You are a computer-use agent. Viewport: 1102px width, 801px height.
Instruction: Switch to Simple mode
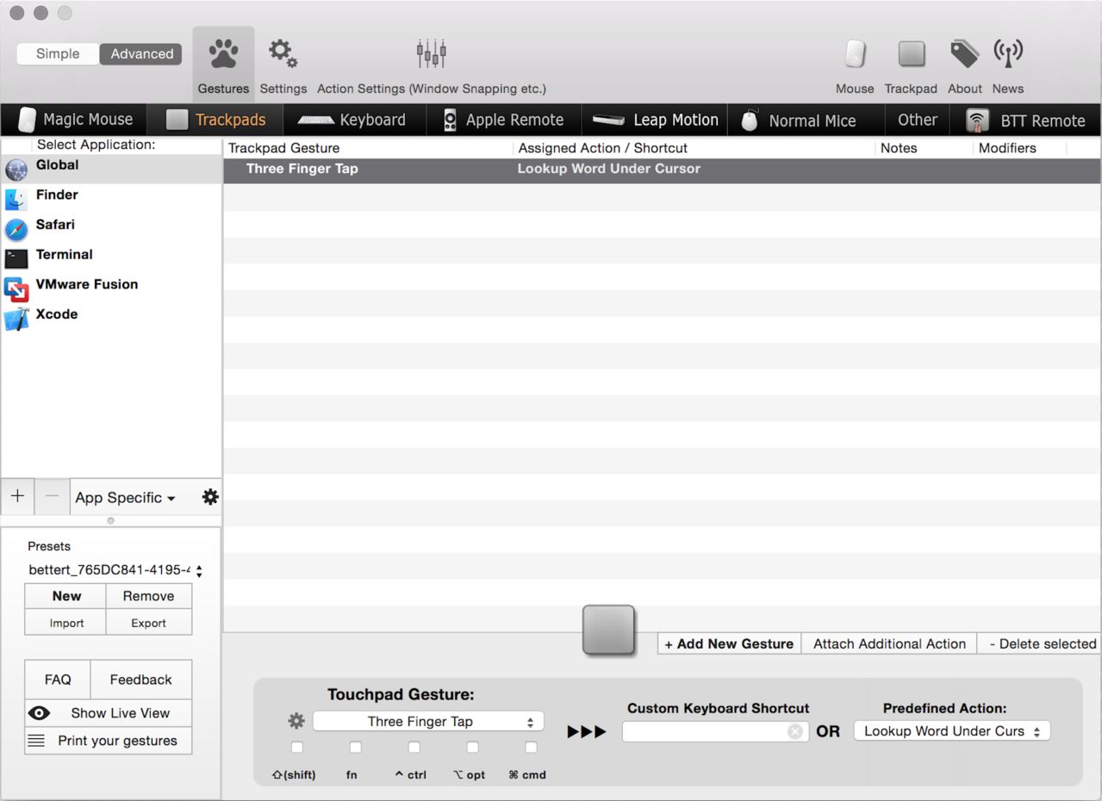58,53
